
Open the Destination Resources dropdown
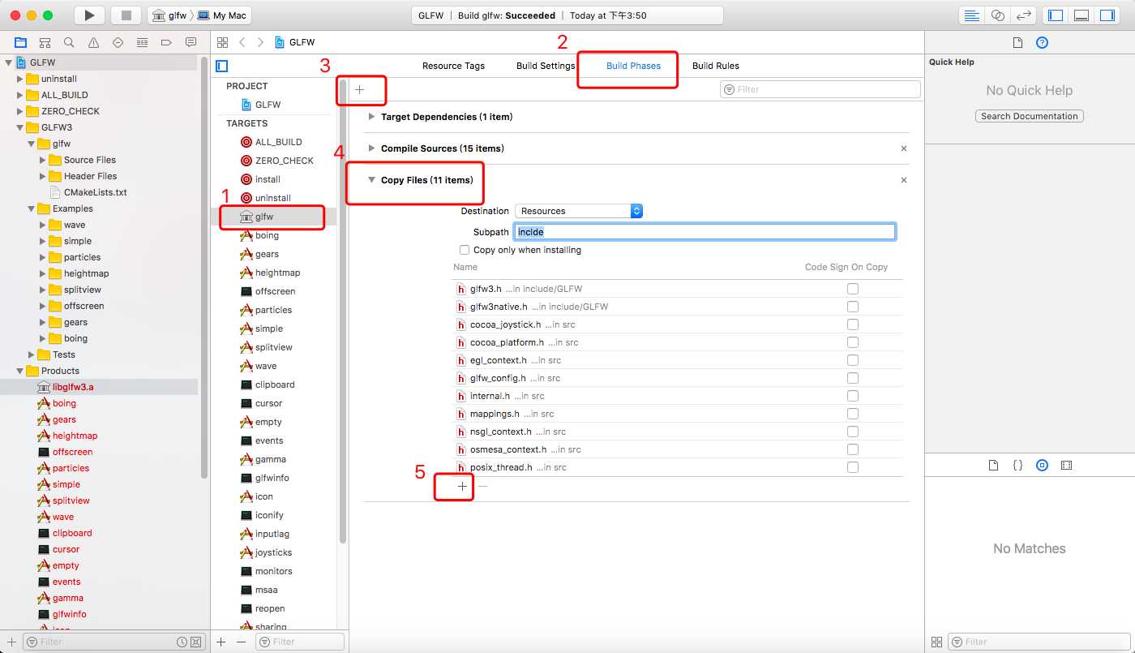(x=579, y=211)
